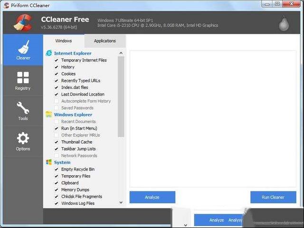Toggle Index.dat files checkbox
Screen dimensions: 304x228
pos(56,87)
